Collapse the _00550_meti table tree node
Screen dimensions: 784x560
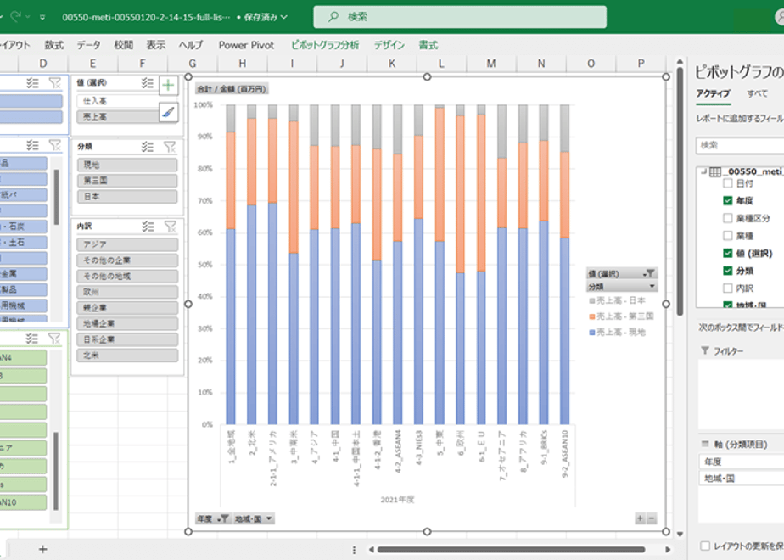[x=703, y=171]
